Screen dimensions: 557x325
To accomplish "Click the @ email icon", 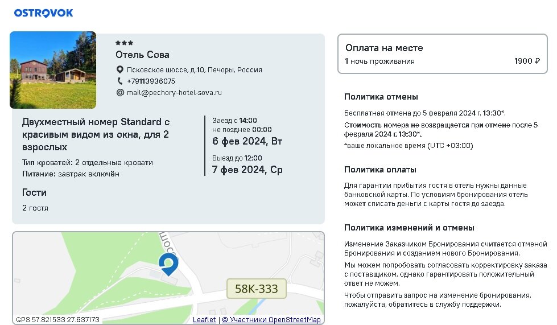I will click(x=120, y=92).
